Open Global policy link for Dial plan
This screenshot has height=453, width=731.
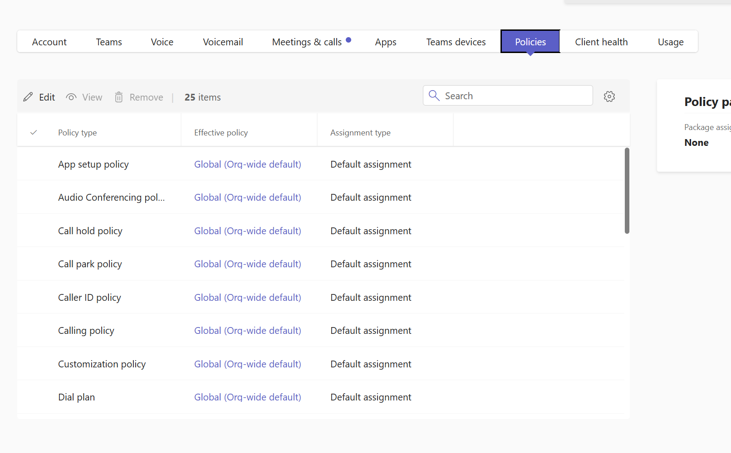pos(247,397)
